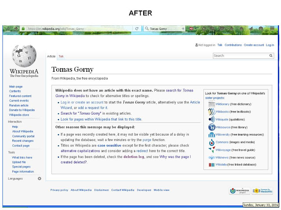Click the go arrow in browser search box
The image size is (281, 210).
[x=183, y=28]
